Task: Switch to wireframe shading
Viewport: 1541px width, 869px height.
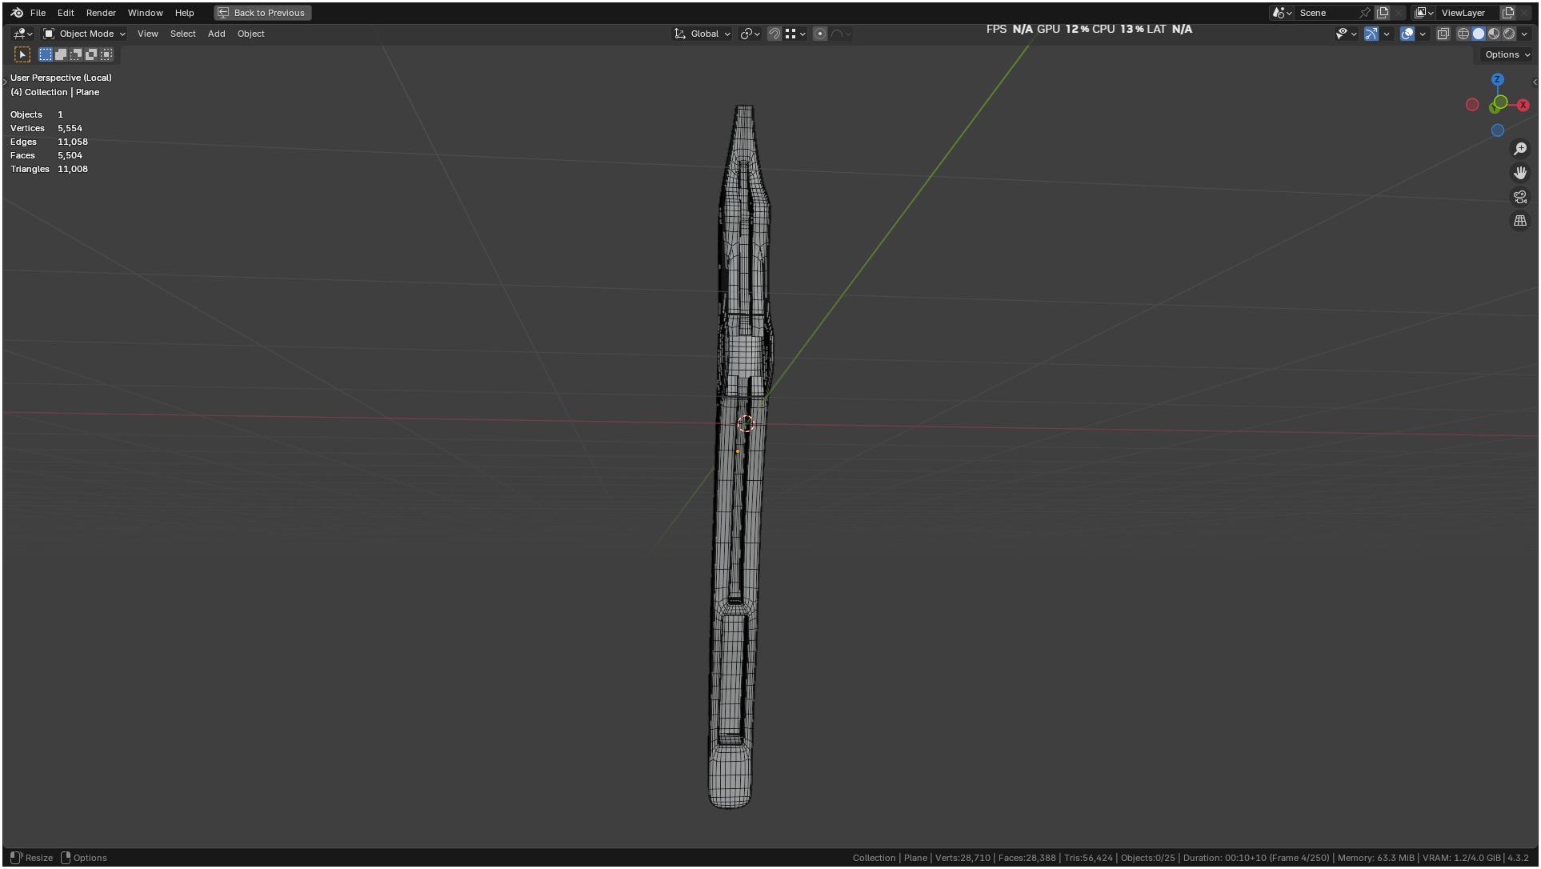Action: coord(1463,34)
